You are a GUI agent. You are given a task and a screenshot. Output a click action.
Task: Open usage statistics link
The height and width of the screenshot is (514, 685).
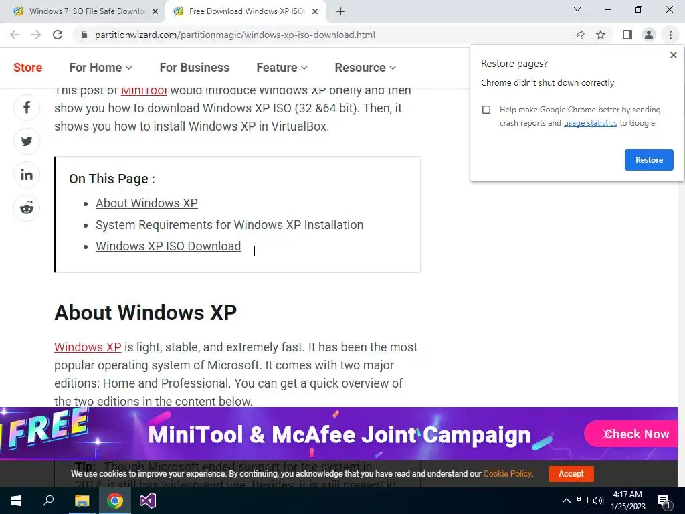click(x=590, y=123)
